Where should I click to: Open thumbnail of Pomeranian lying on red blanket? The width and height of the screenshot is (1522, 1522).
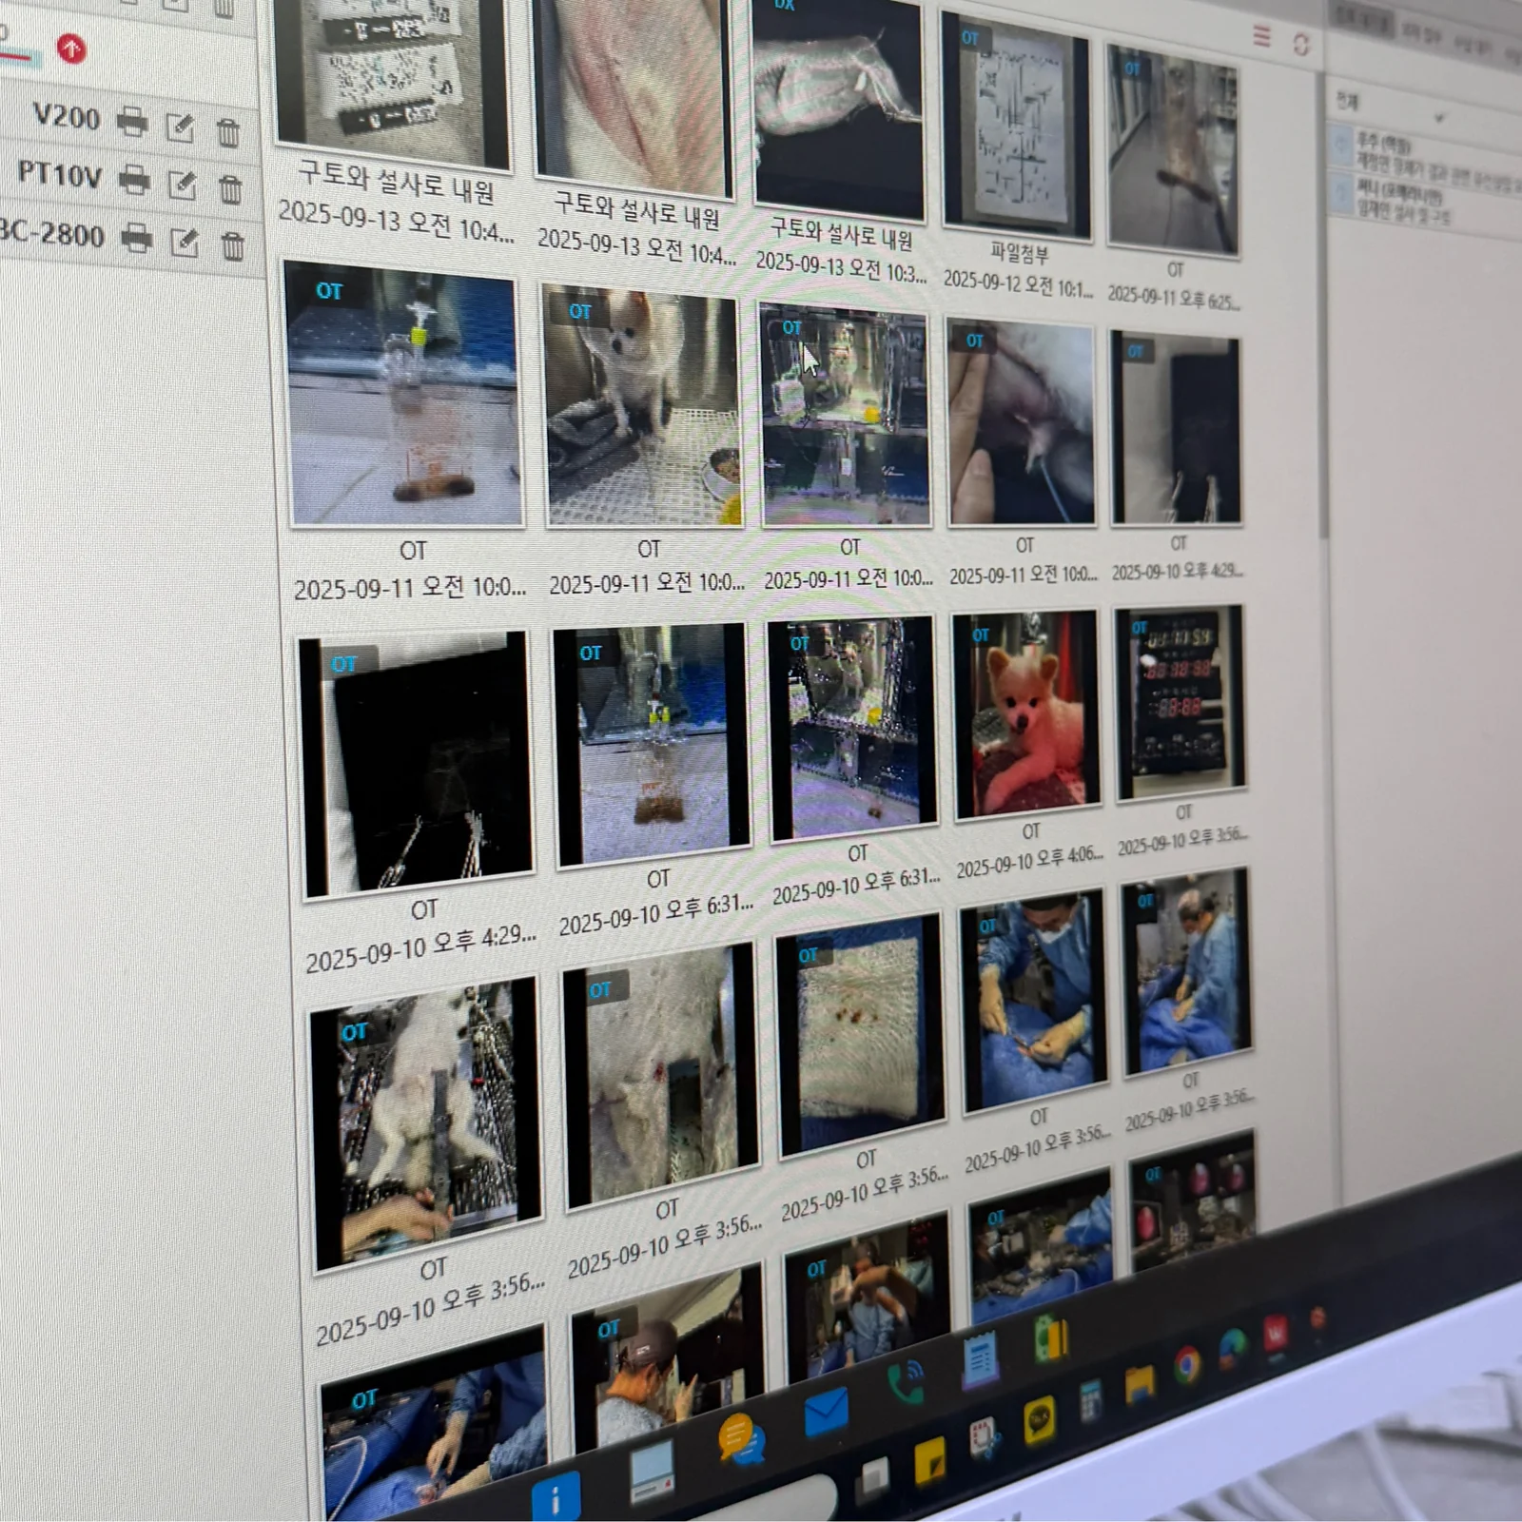(x=1026, y=714)
